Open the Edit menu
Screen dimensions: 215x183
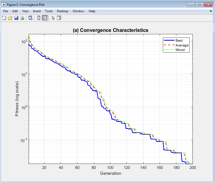(x=15, y=11)
